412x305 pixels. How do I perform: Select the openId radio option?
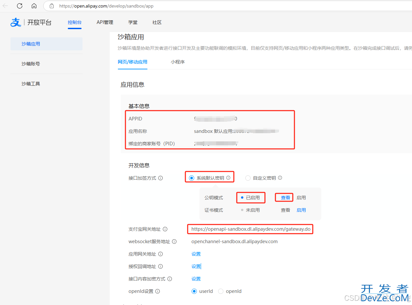pyautogui.click(x=221, y=291)
